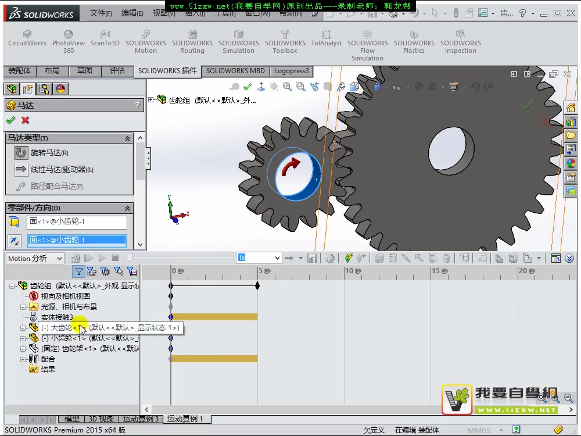
Task: Select the Linear Motor (线性马达) type
Action: click(x=21, y=169)
